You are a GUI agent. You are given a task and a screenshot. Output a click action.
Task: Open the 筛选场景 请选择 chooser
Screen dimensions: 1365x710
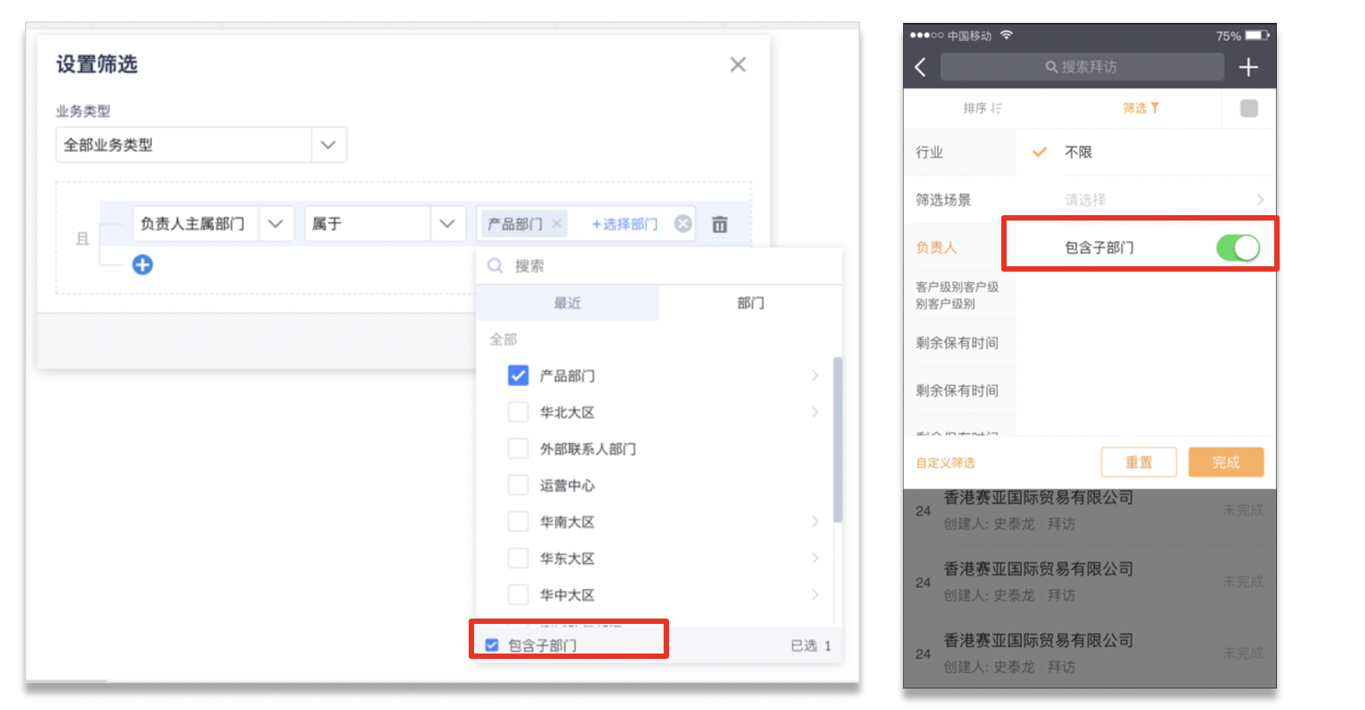(x=1164, y=200)
